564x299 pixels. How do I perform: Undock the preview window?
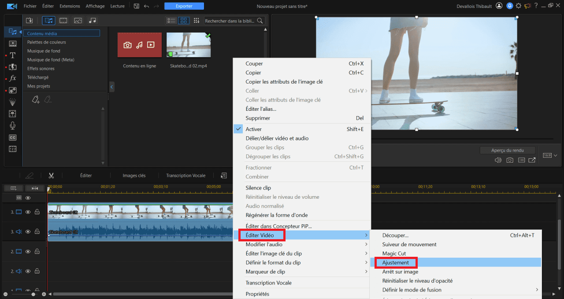pyautogui.click(x=532, y=160)
